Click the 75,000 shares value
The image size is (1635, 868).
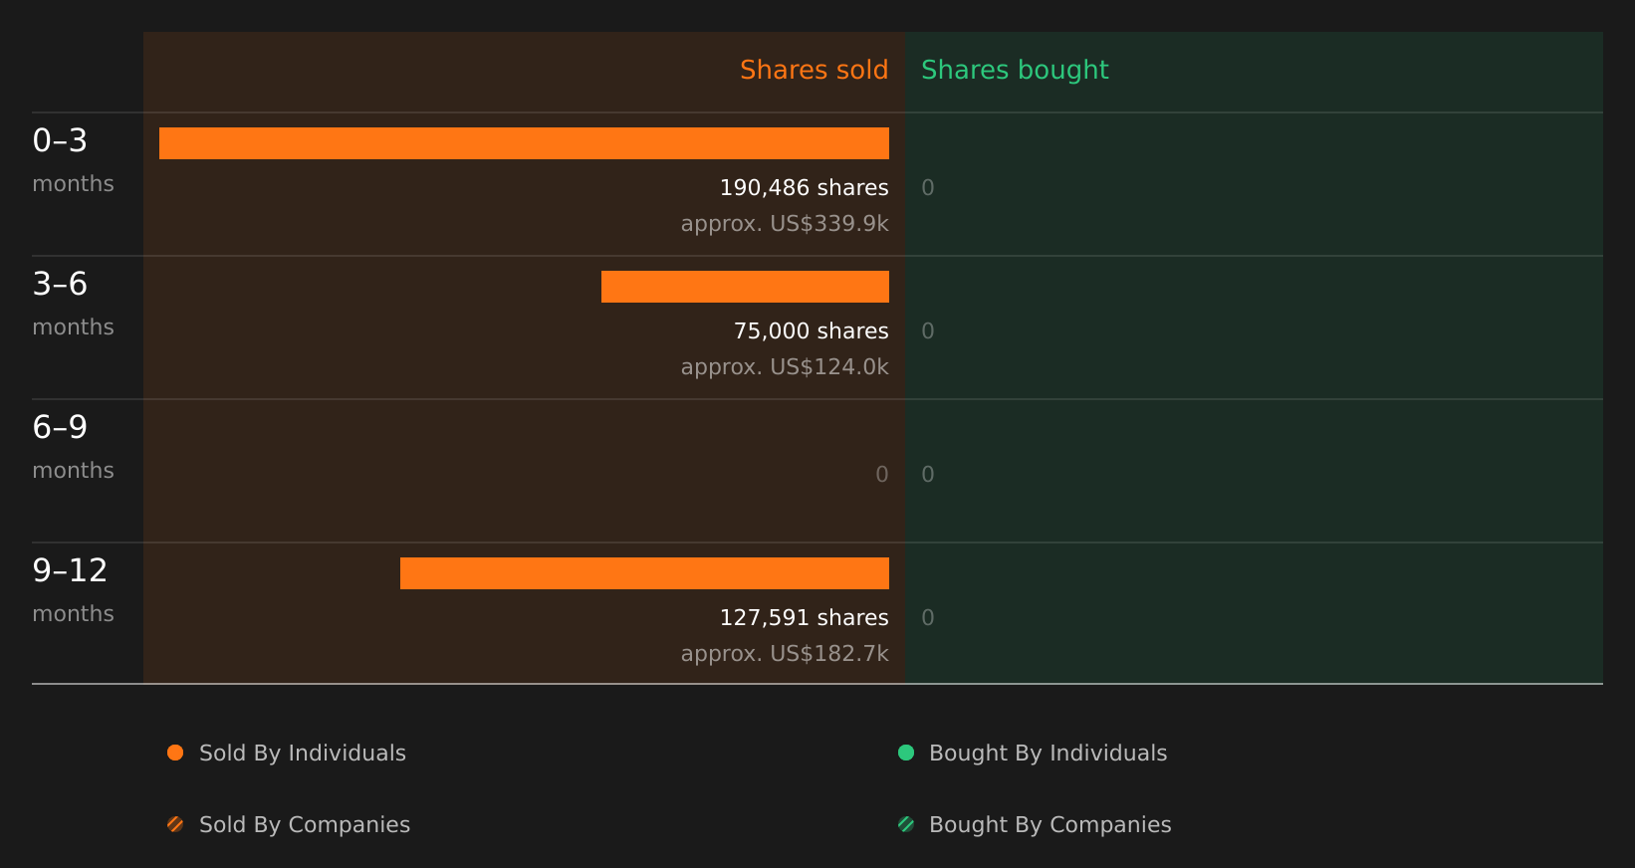tap(811, 331)
